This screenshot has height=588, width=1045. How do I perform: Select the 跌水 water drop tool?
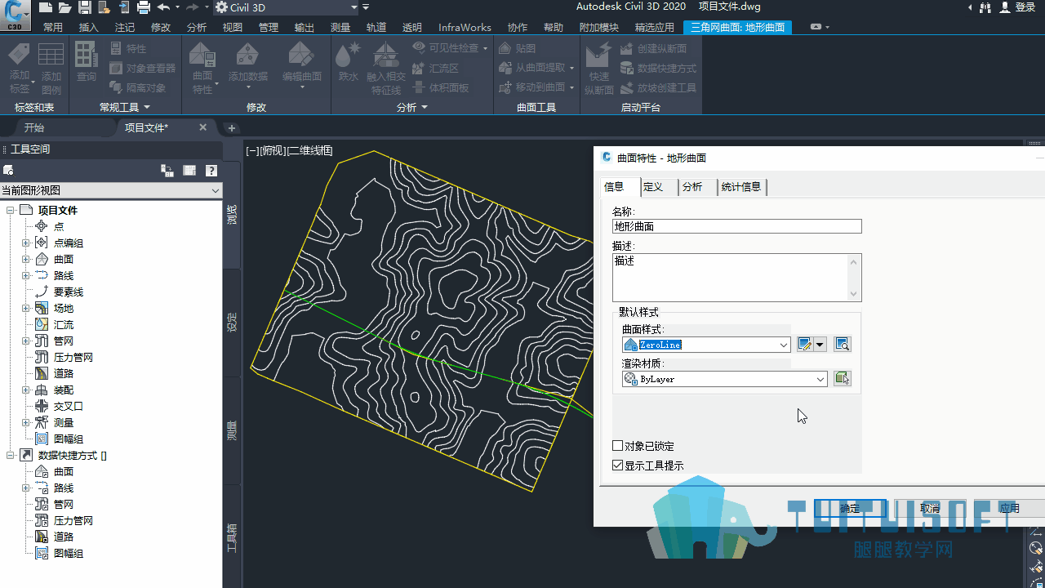click(349, 63)
